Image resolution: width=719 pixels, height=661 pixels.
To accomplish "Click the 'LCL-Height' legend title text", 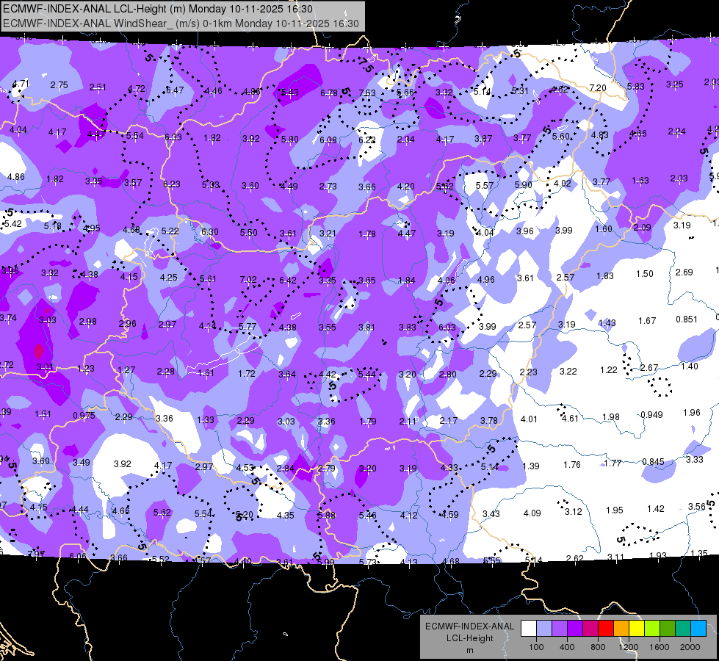I will click(x=469, y=638).
